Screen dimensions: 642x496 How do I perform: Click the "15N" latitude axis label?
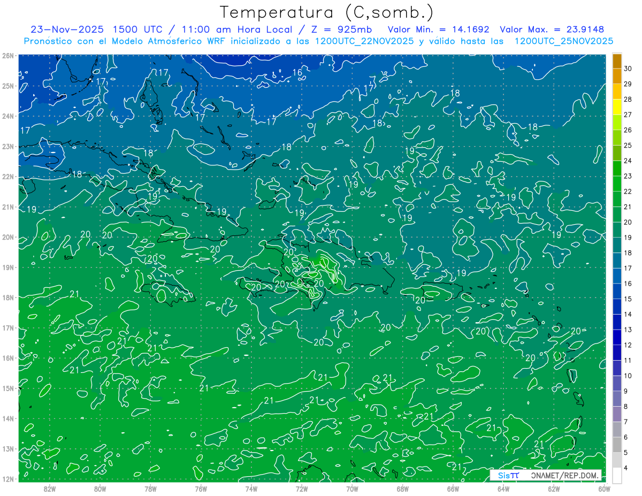pos(7,388)
